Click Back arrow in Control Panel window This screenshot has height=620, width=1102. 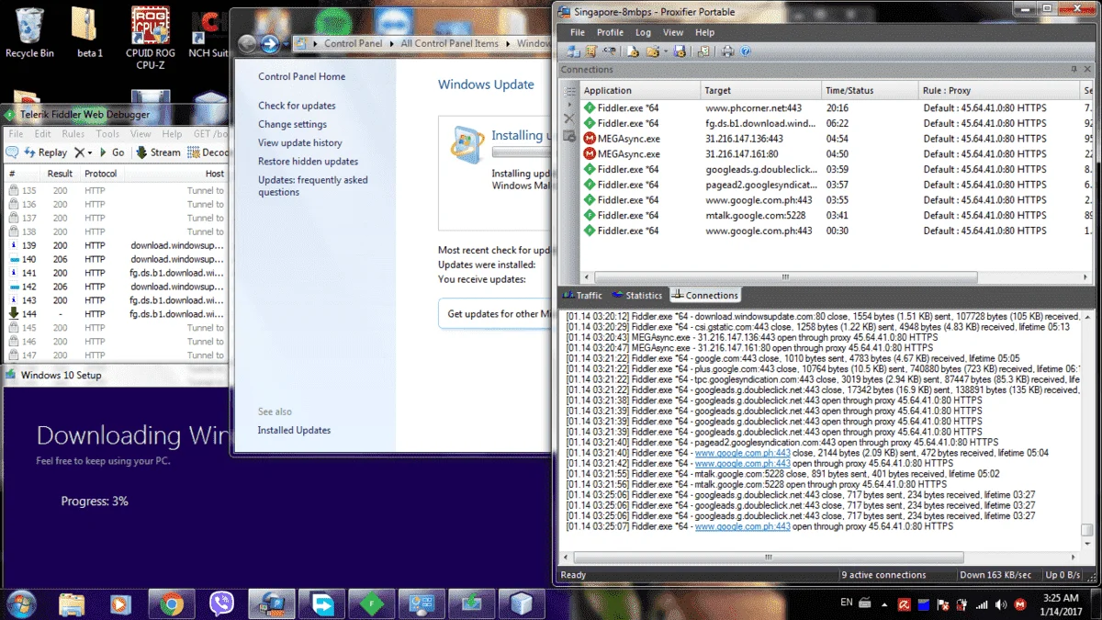pyautogui.click(x=247, y=43)
